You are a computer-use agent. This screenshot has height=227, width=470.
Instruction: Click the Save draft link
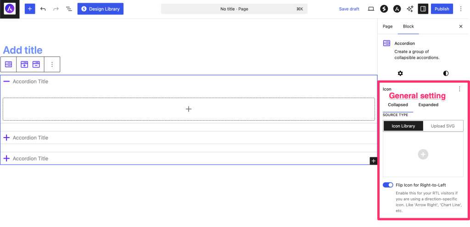[x=349, y=9]
